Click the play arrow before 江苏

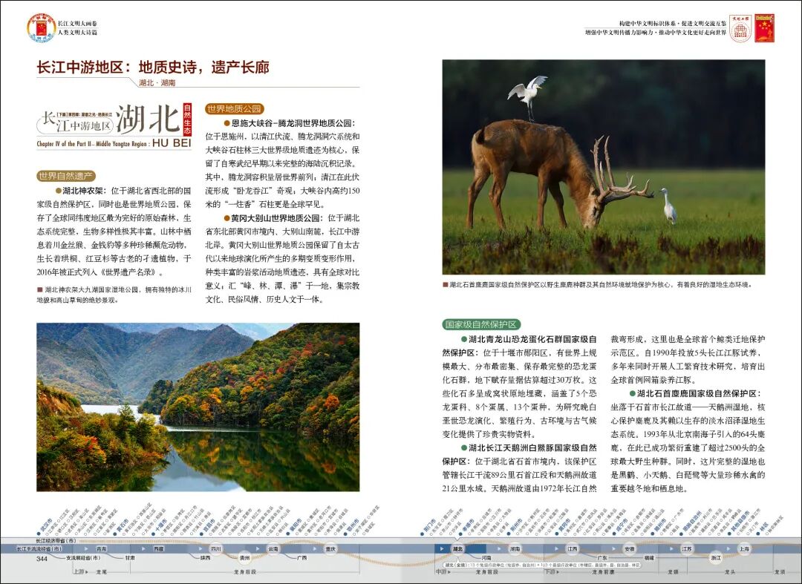click(x=671, y=548)
